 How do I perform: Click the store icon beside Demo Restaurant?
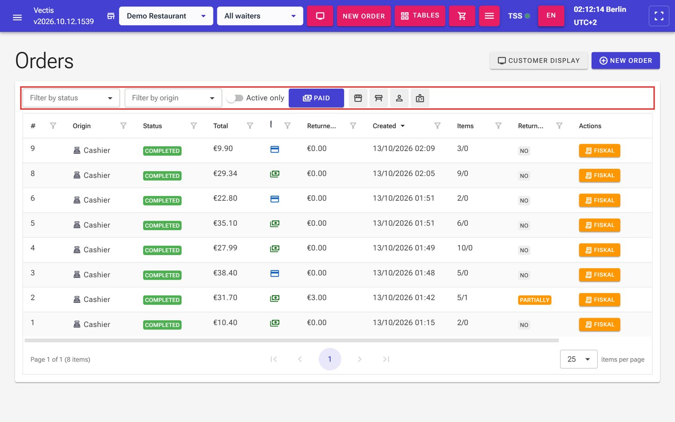pyautogui.click(x=111, y=16)
